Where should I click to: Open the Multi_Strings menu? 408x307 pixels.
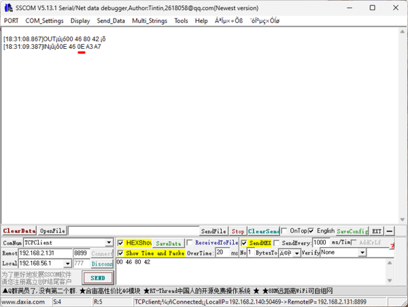coord(150,20)
